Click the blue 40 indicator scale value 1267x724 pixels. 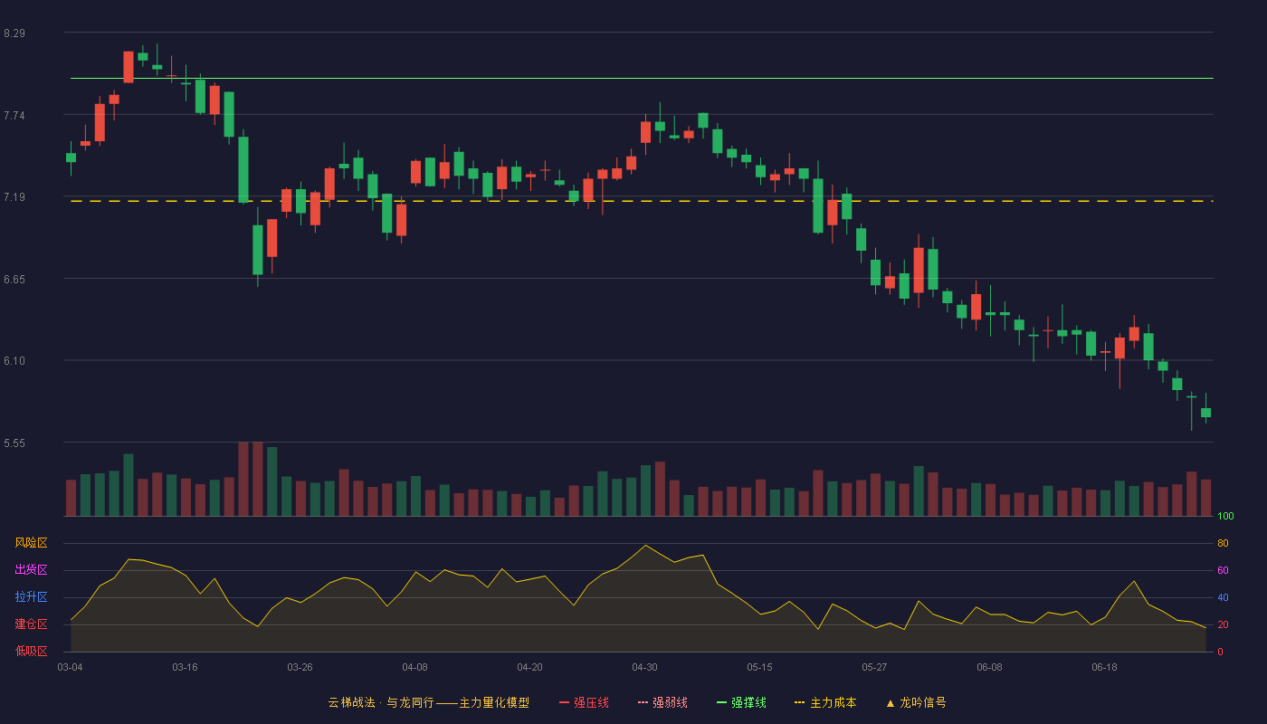click(1223, 598)
